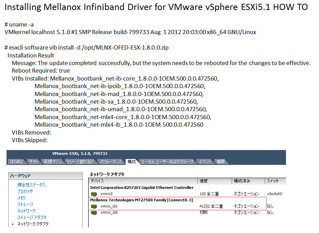Click the ネットワーク アダプタ section title
The width and height of the screenshot is (319, 233).
pos(107,174)
